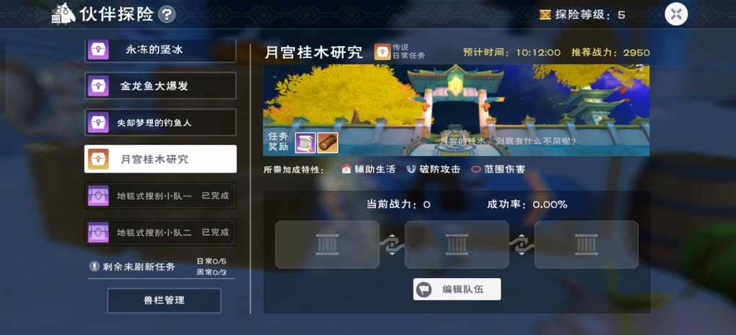Click the 兽栏管理 button
This screenshot has width=736, height=335.
[x=164, y=300]
